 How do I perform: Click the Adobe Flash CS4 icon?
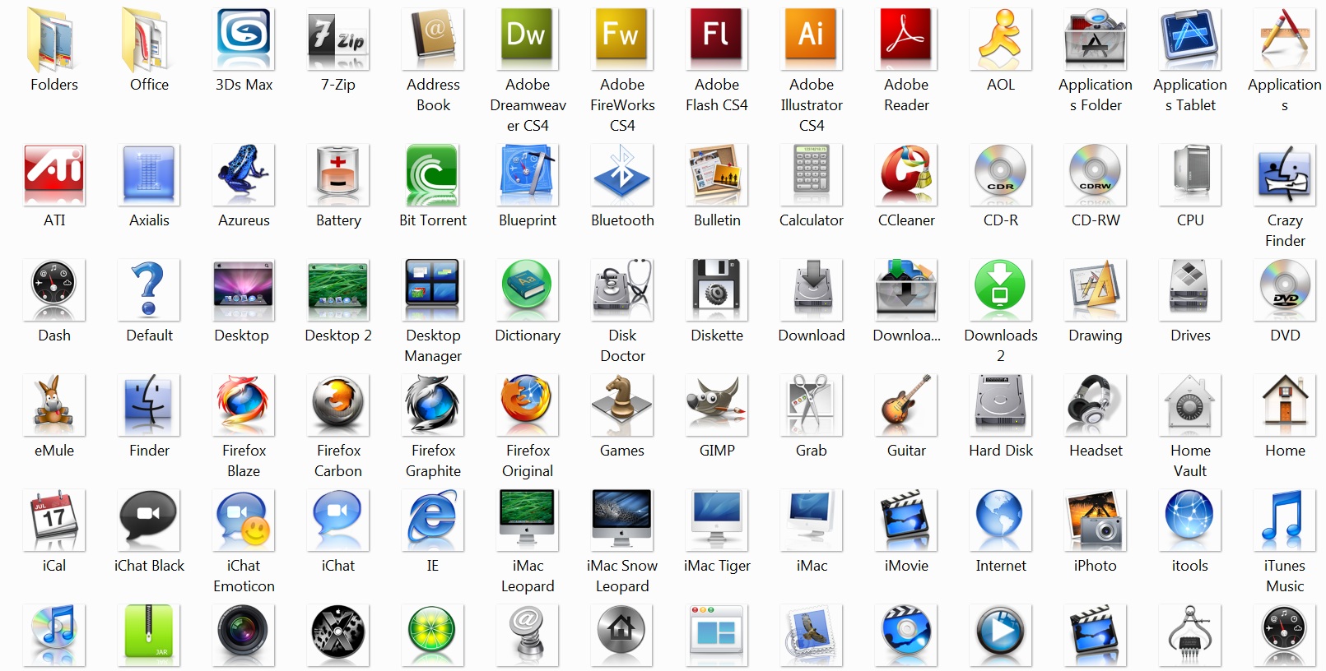point(717,39)
